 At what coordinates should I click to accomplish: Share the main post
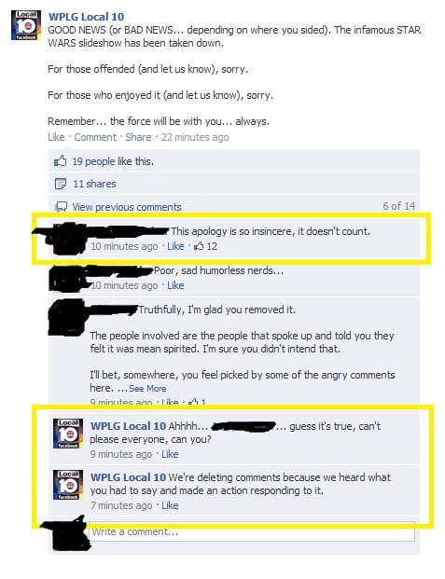tap(138, 137)
